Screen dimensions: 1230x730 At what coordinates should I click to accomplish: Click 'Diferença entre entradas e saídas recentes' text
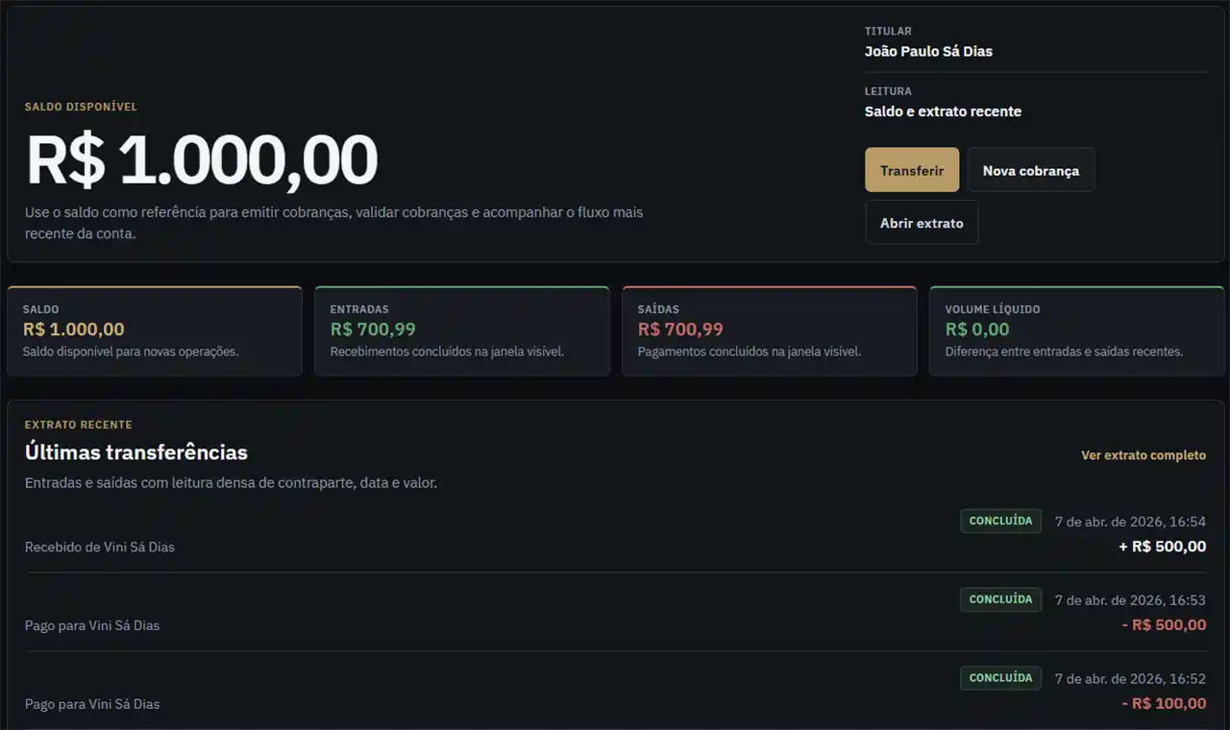point(1064,352)
